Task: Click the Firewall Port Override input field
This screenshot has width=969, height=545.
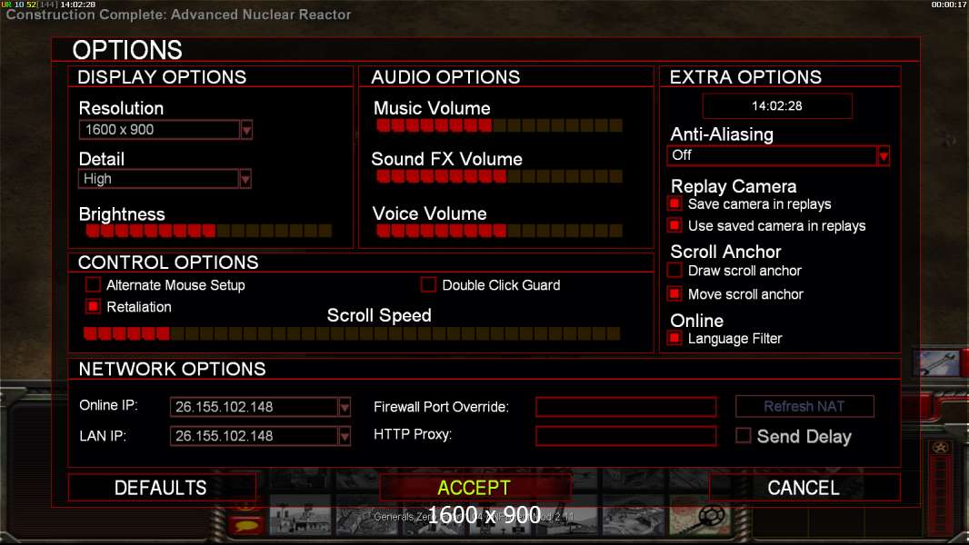Action: click(626, 407)
